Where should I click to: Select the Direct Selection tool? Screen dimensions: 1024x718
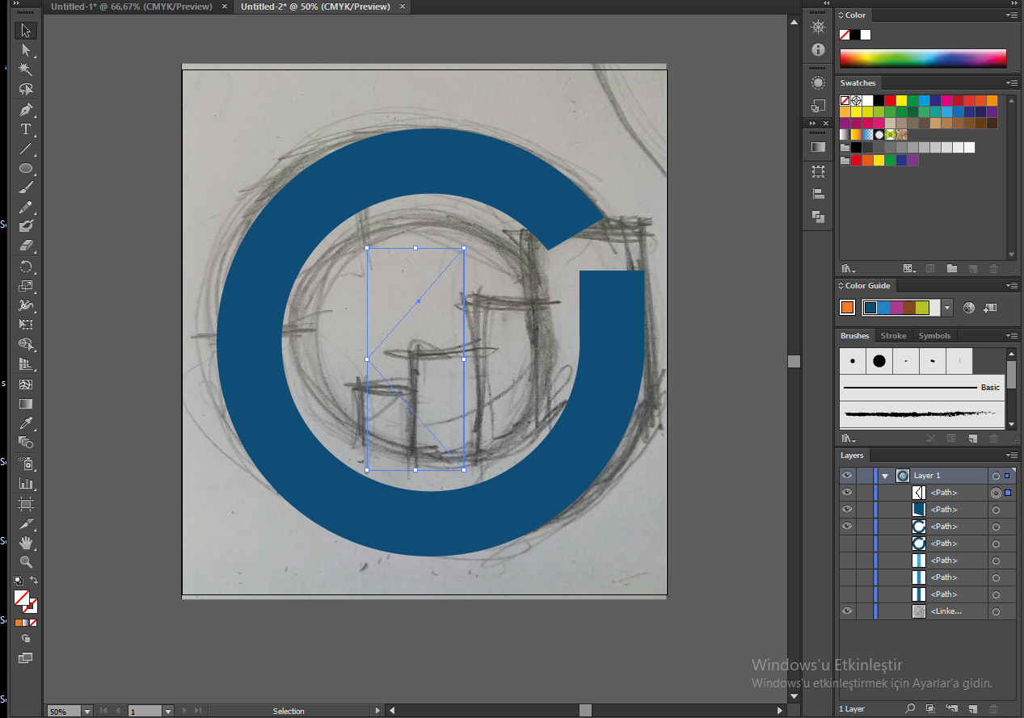click(26, 50)
